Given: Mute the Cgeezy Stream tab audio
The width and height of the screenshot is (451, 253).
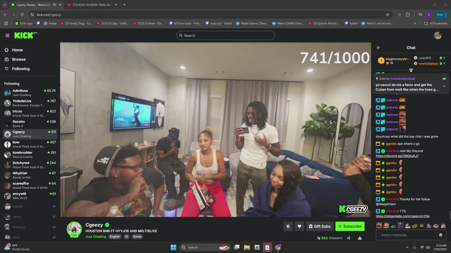Looking at the screenshot, I should pos(54,5).
